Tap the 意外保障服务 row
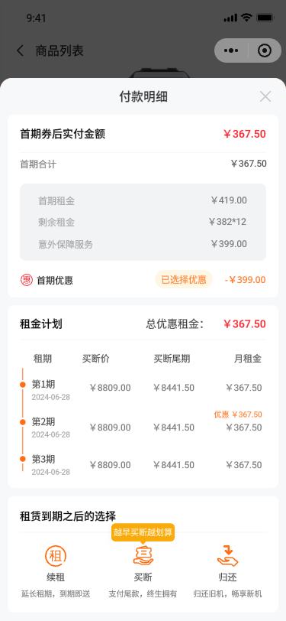The image size is (286, 621). 143,244
